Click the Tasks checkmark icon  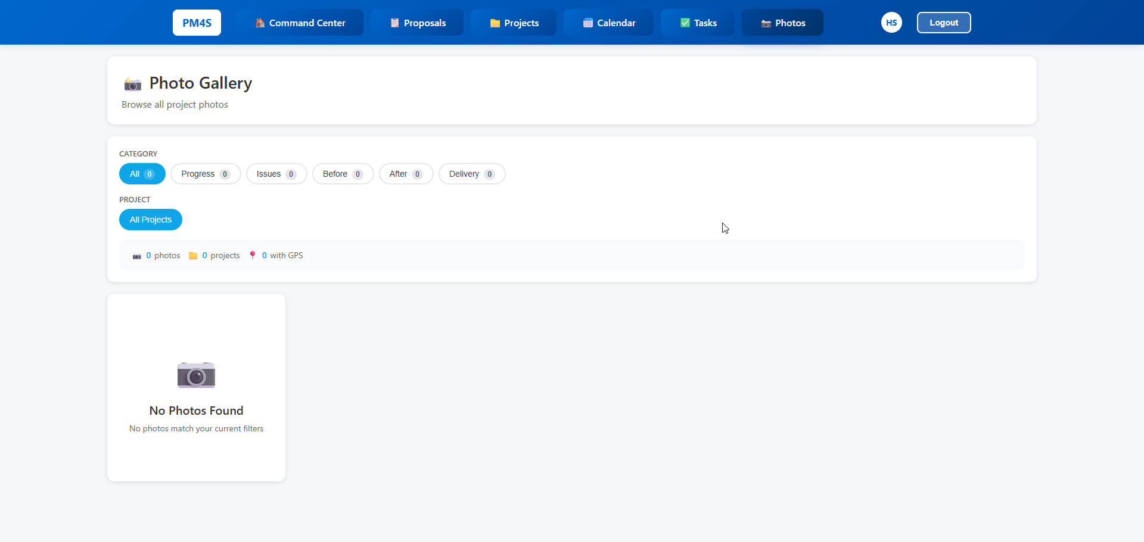click(x=685, y=23)
